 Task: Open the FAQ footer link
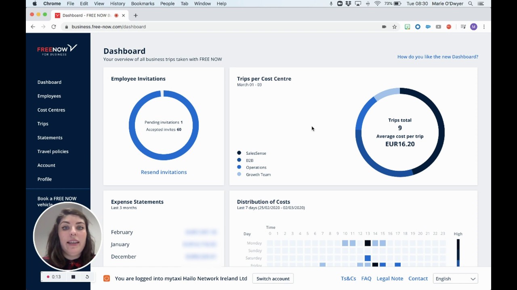coord(366,279)
